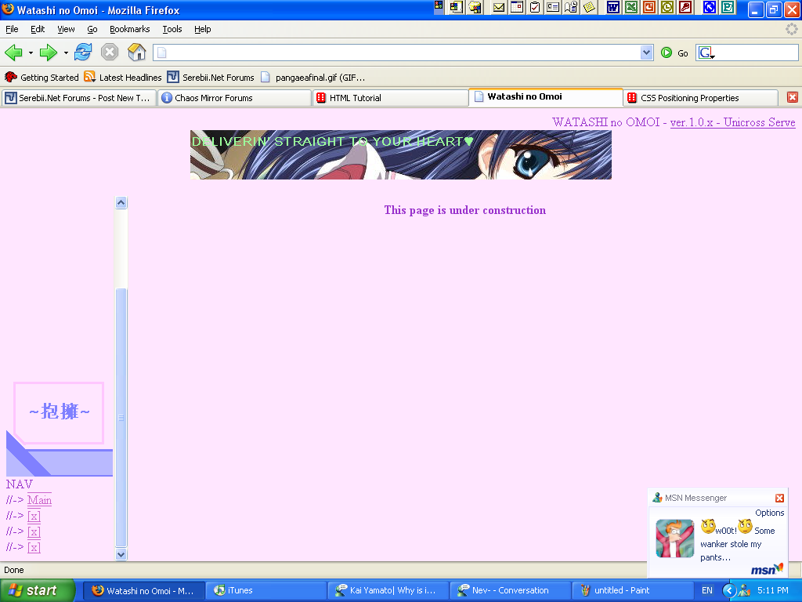
Task: Click the EN language indicator
Action: pyautogui.click(x=707, y=590)
